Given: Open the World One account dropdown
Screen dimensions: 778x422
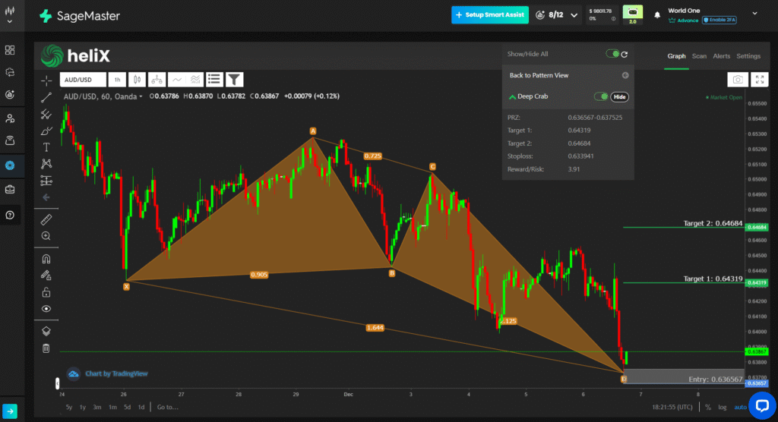Looking at the screenshot, I should (x=754, y=13).
